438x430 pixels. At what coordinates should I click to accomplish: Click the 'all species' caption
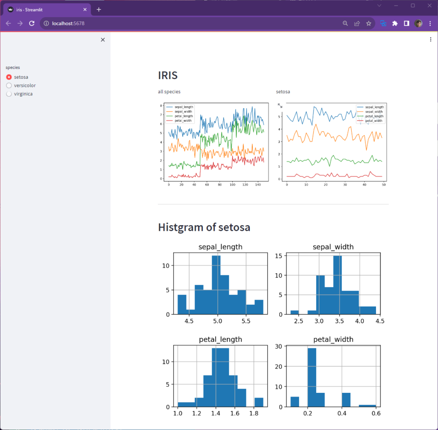pos(169,91)
